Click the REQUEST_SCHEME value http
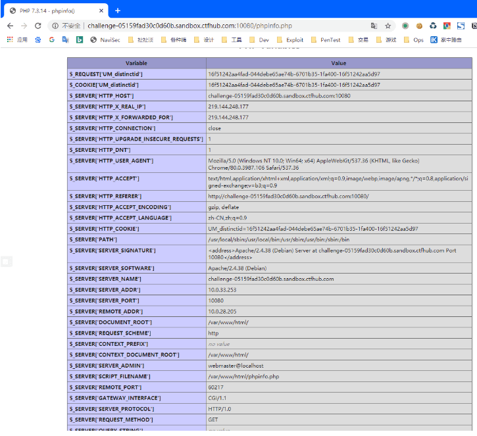 [x=213, y=333]
